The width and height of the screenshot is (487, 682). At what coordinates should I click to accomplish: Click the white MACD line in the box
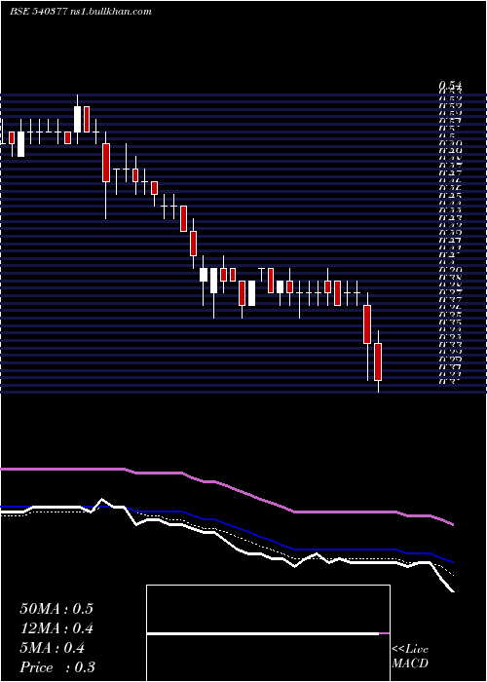pos(263,634)
